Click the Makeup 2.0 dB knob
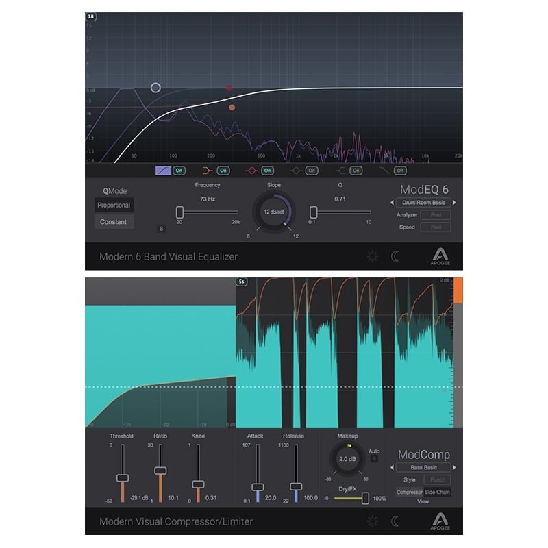Viewport: 548px width, 548px height. [347, 459]
